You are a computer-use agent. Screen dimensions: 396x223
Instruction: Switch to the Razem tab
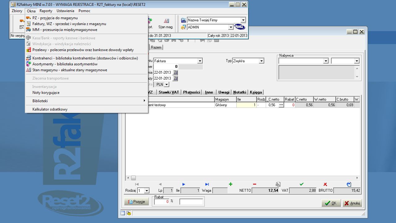tap(156, 47)
